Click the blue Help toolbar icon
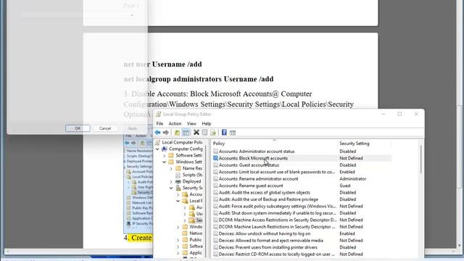The image size is (464, 261). [x=224, y=133]
